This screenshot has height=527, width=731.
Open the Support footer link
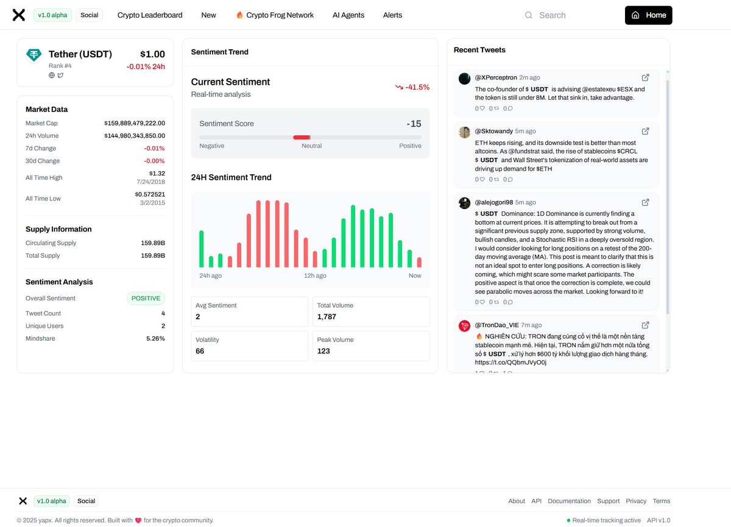[608, 501]
